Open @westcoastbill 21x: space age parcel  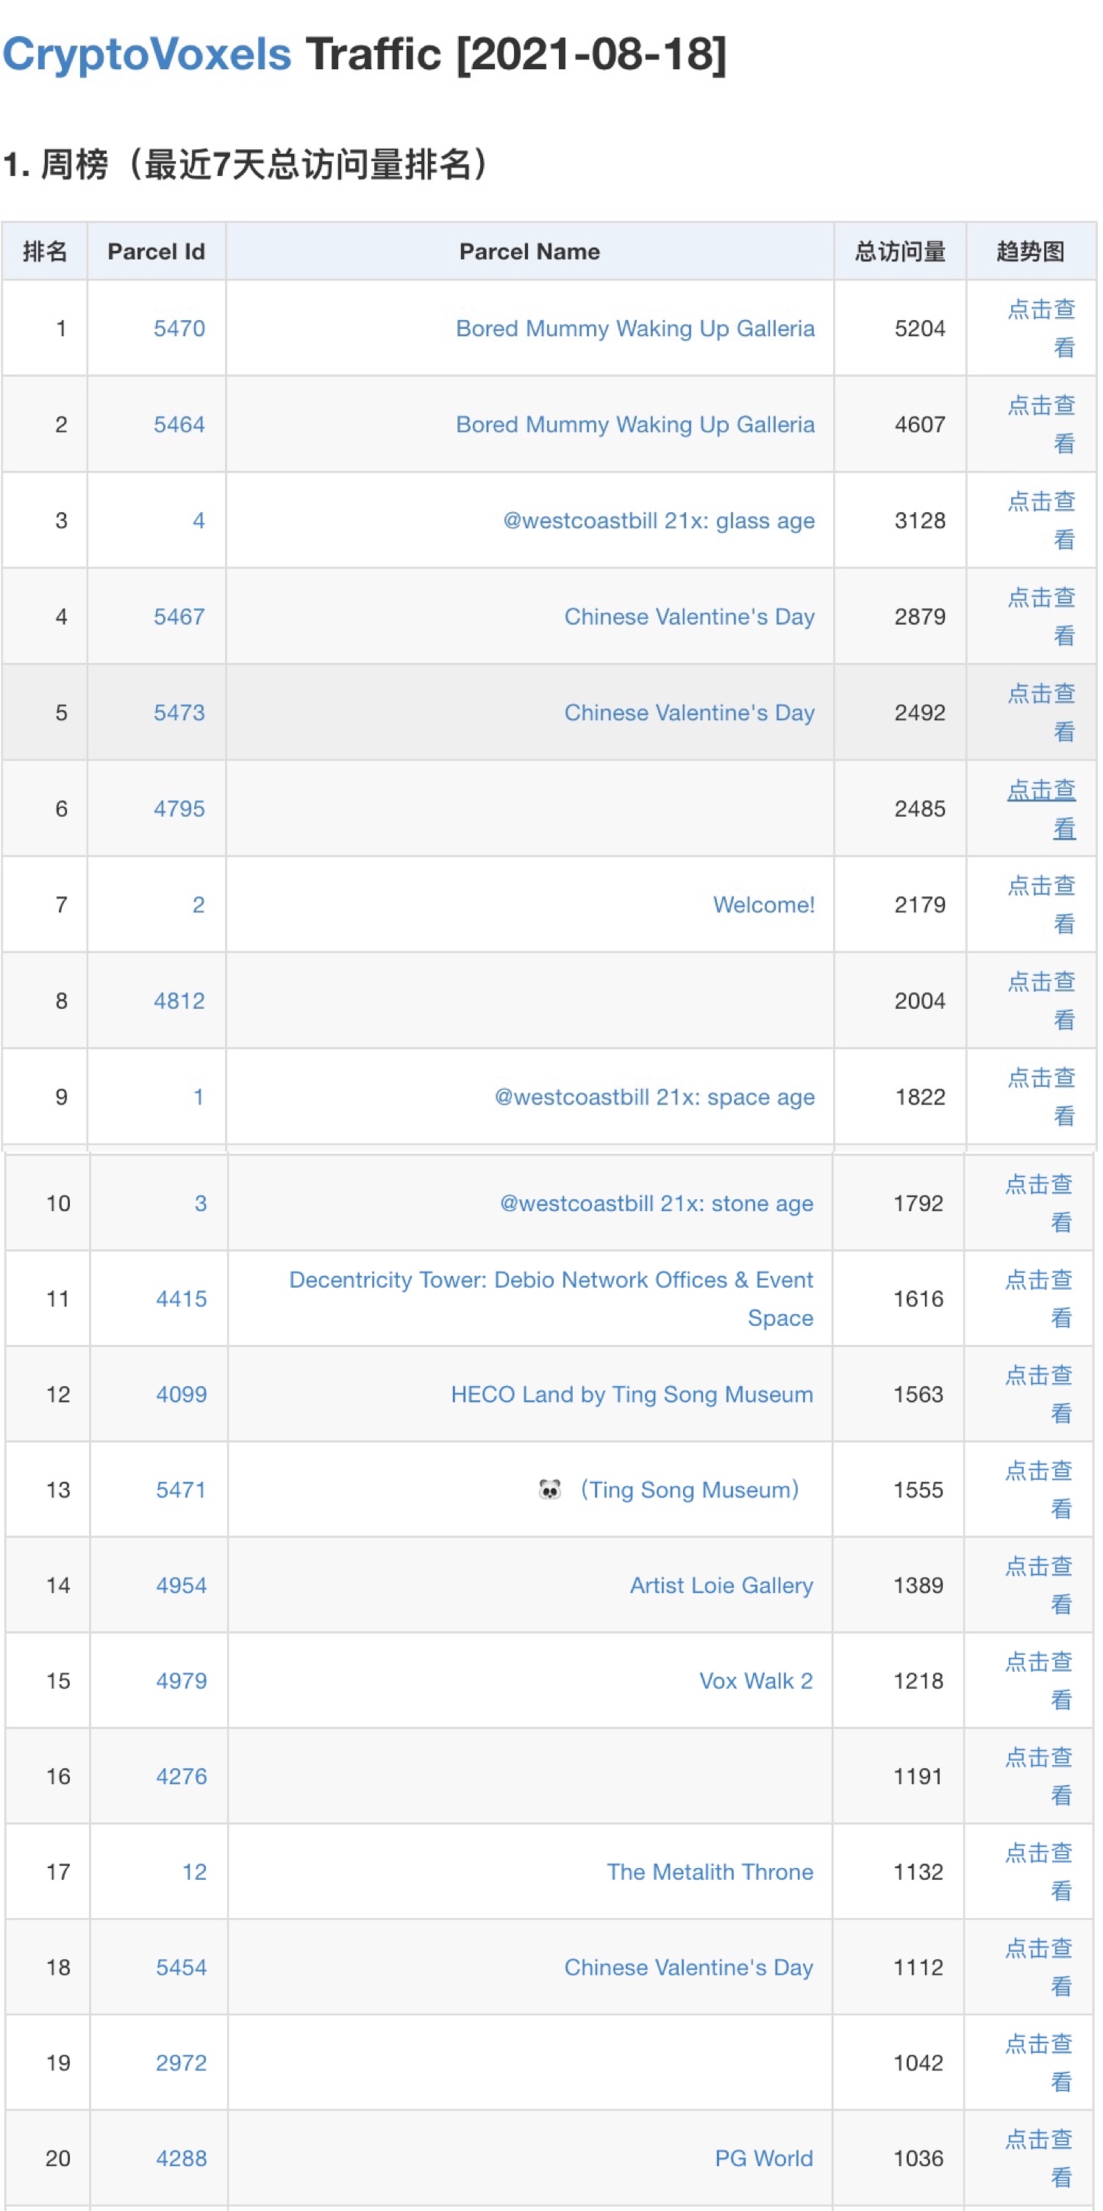coord(654,1097)
